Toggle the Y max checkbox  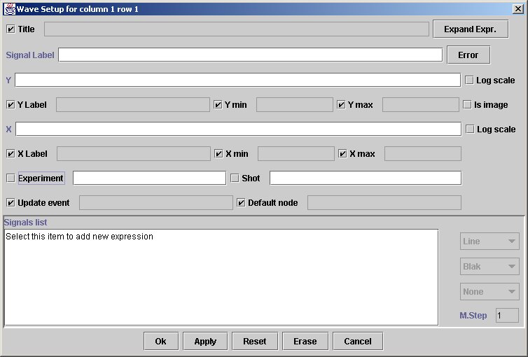341,104
